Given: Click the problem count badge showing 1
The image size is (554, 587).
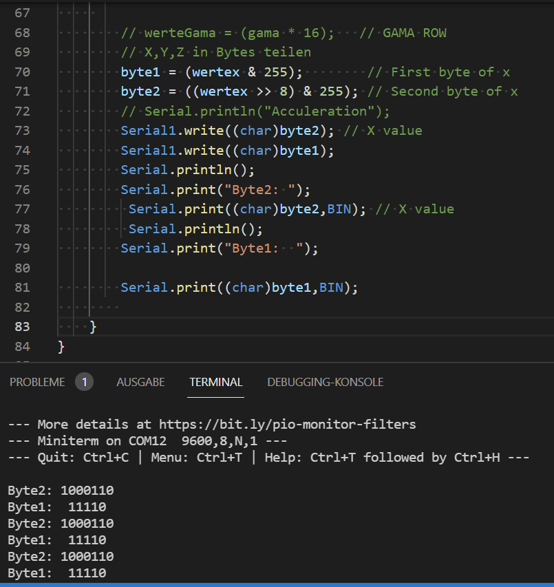Looking at the screenshot, I should click(x=84, y=382).
